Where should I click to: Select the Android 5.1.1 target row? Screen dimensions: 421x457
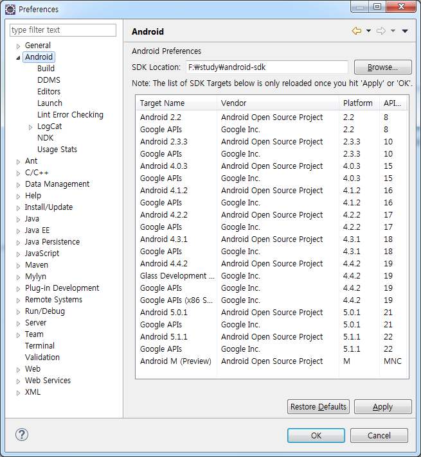(x=271, y=337)
